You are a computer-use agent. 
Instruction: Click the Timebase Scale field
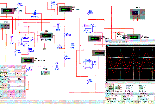tap(116, 96)
